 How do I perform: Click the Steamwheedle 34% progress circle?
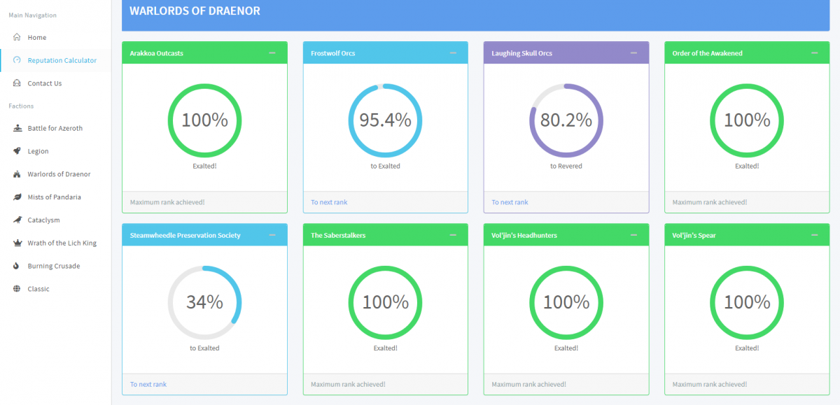pyautogui.click(x=204, y=302)
